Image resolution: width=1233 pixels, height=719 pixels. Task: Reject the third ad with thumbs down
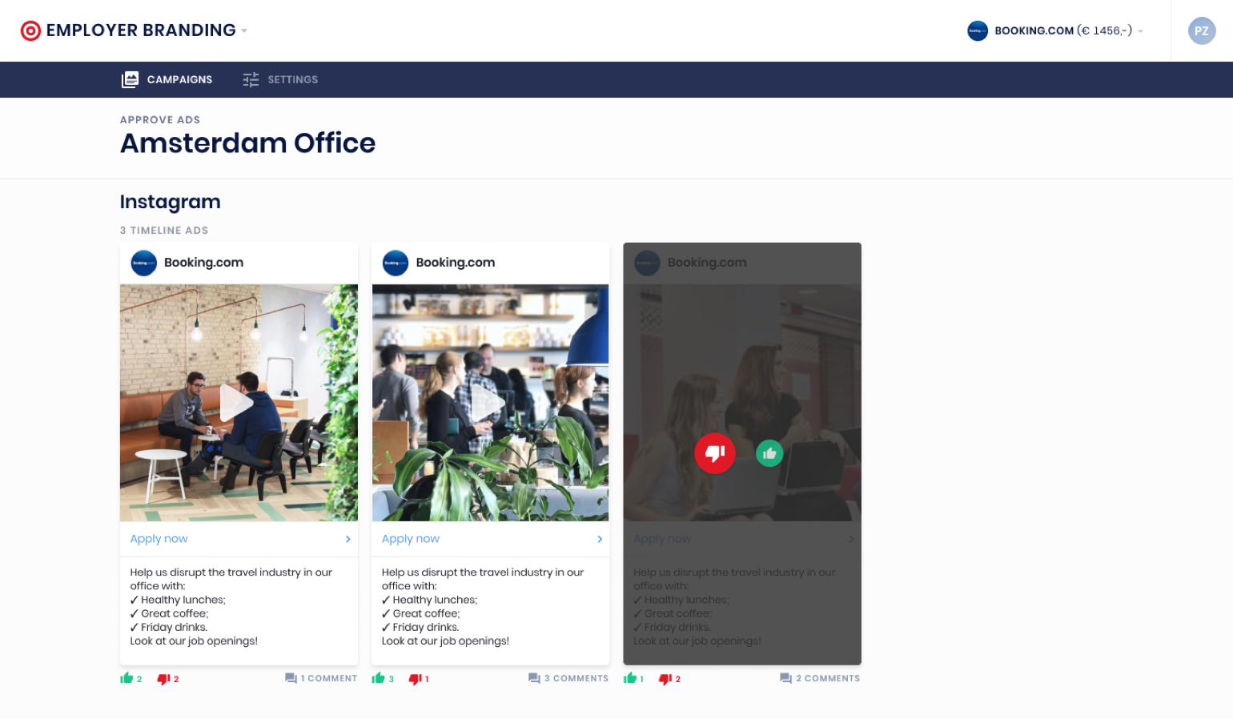coord(715,453)
